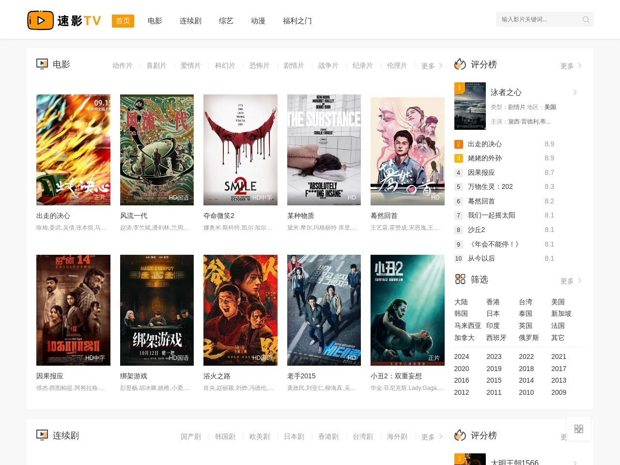Open the floating QR code icon
This screenshot has width=620, height=465.
pyautogui.click(x=578, y=429)
